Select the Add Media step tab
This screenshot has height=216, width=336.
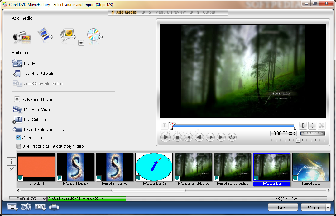pos(124,12)
